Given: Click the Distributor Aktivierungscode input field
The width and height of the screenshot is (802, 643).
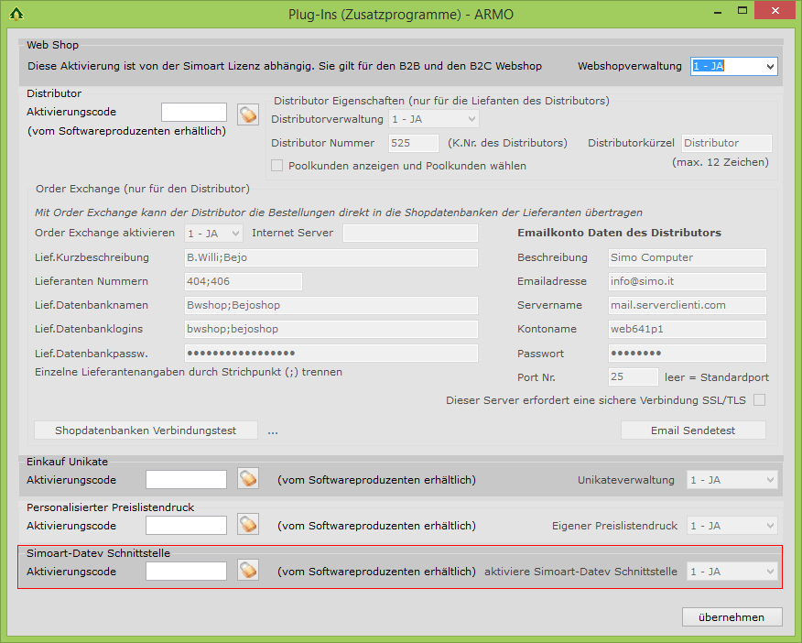Looking at the screenshot, I should point(194,113).
